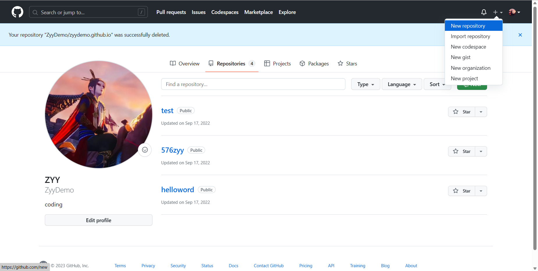Image resolution: width=538 pixels, height=271 pixels.
Task: Open the helloword repository link
Action: coord(177,190)
